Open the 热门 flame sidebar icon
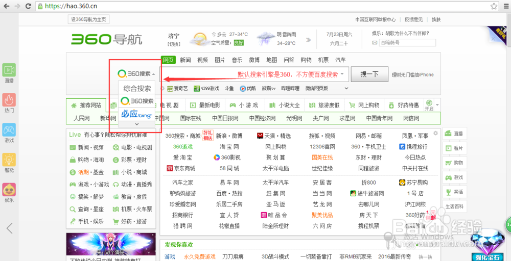The height and width of the screenshot is (261, 511). pyautogui.click(x=9, y=100)
